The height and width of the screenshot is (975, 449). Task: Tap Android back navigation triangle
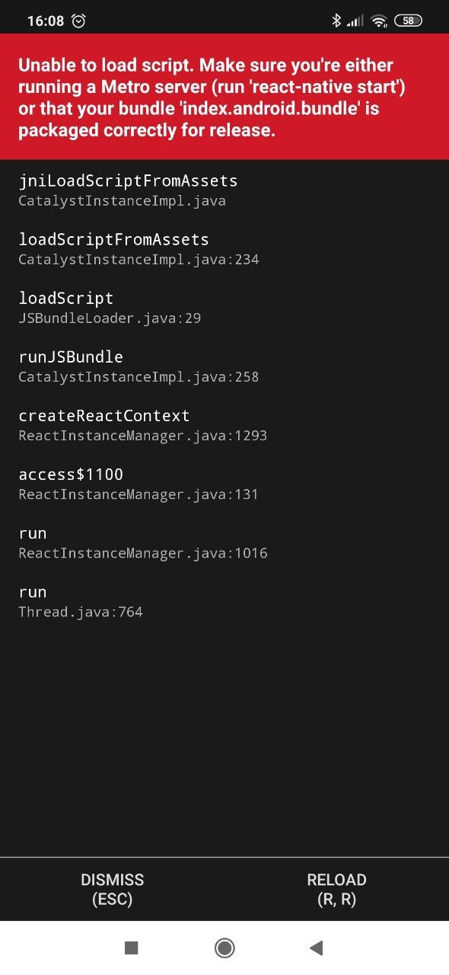(317, 948)
